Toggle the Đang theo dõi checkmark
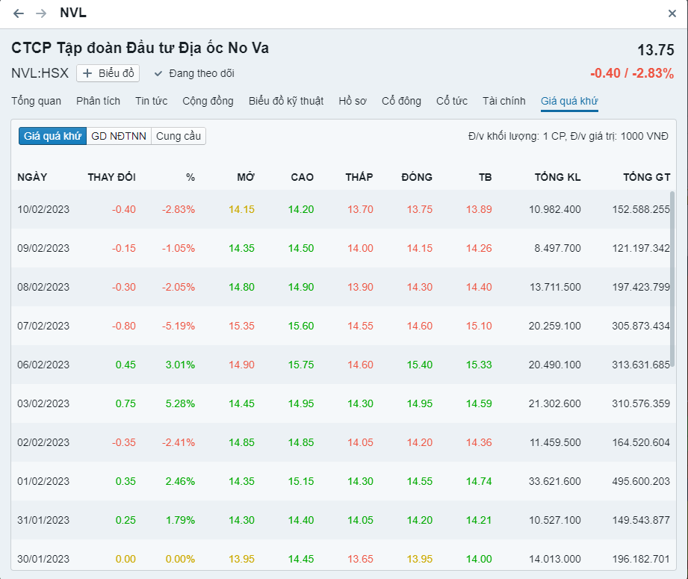 [x=158, y=73]
